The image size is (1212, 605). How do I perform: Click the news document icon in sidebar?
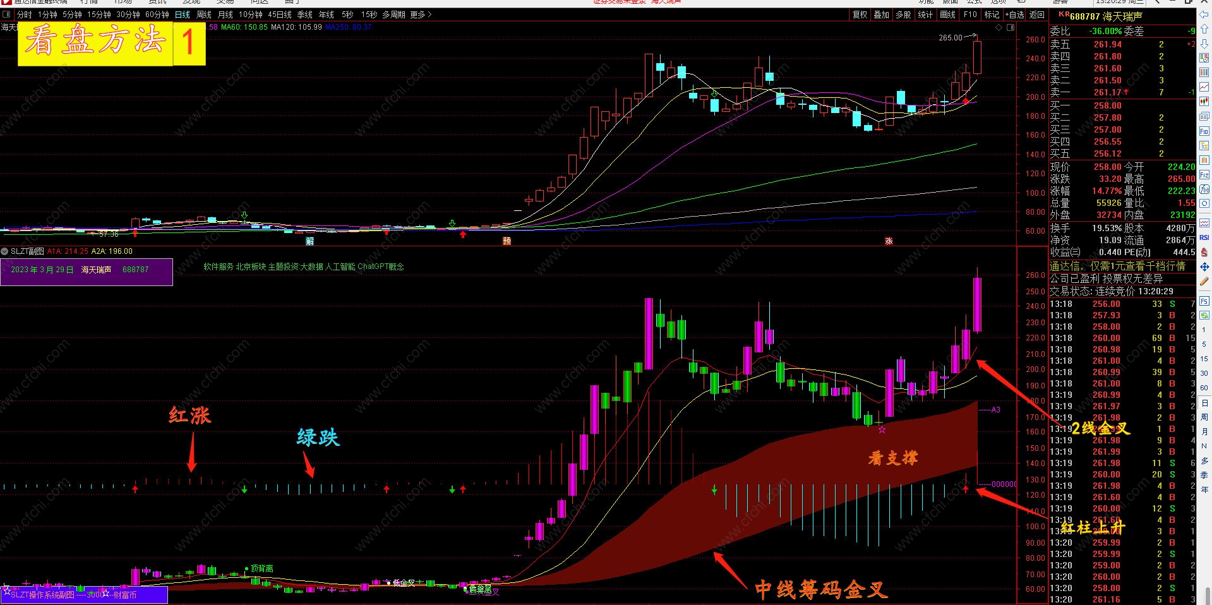coord(1204,116)
